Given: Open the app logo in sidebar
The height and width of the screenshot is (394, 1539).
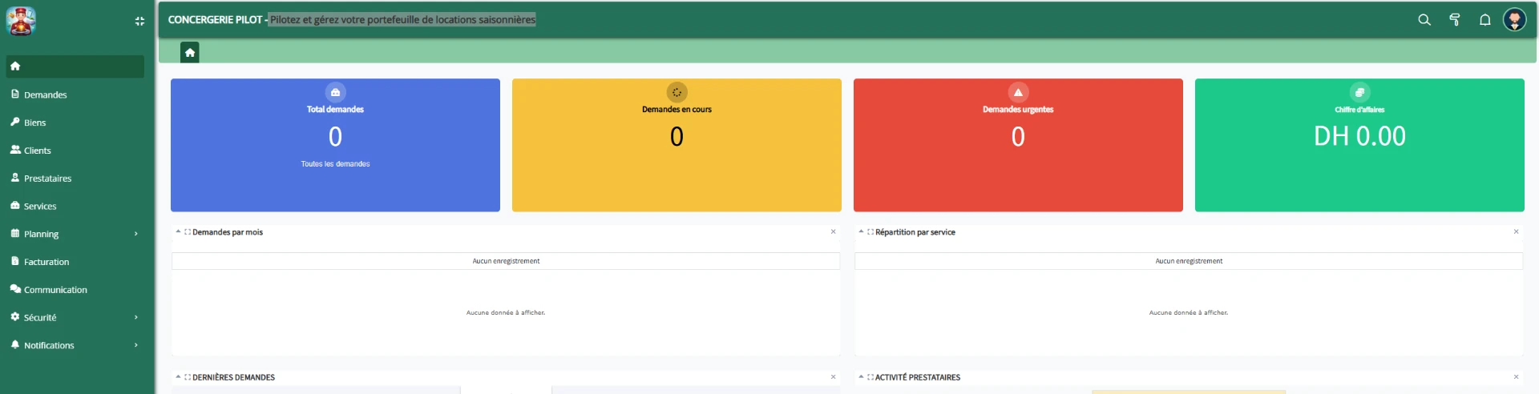Looking at the screenshot, I should click(x=21, y=21).
